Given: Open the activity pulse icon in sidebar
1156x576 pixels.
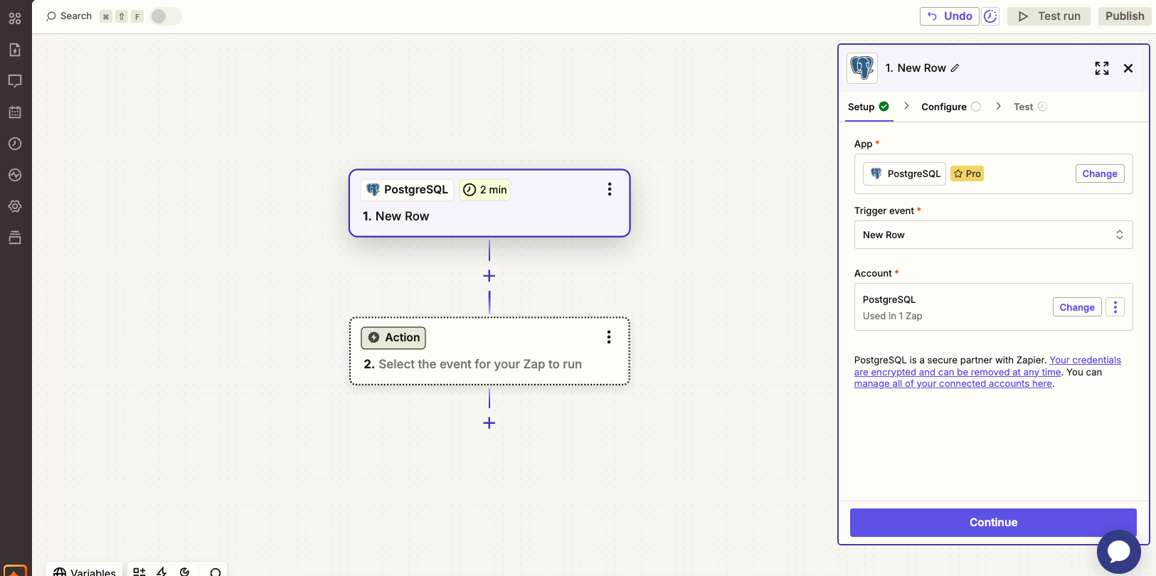Looking at the screenshot, I should pyautogui.click(x=15, y=175).
